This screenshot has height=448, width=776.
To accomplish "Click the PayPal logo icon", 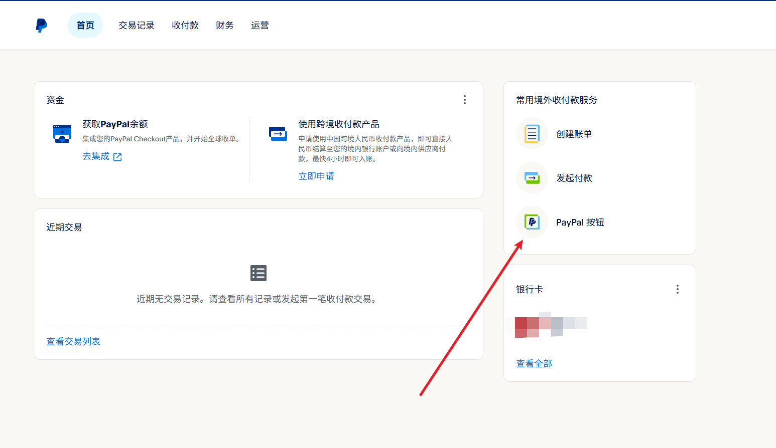I will [42, 25].
